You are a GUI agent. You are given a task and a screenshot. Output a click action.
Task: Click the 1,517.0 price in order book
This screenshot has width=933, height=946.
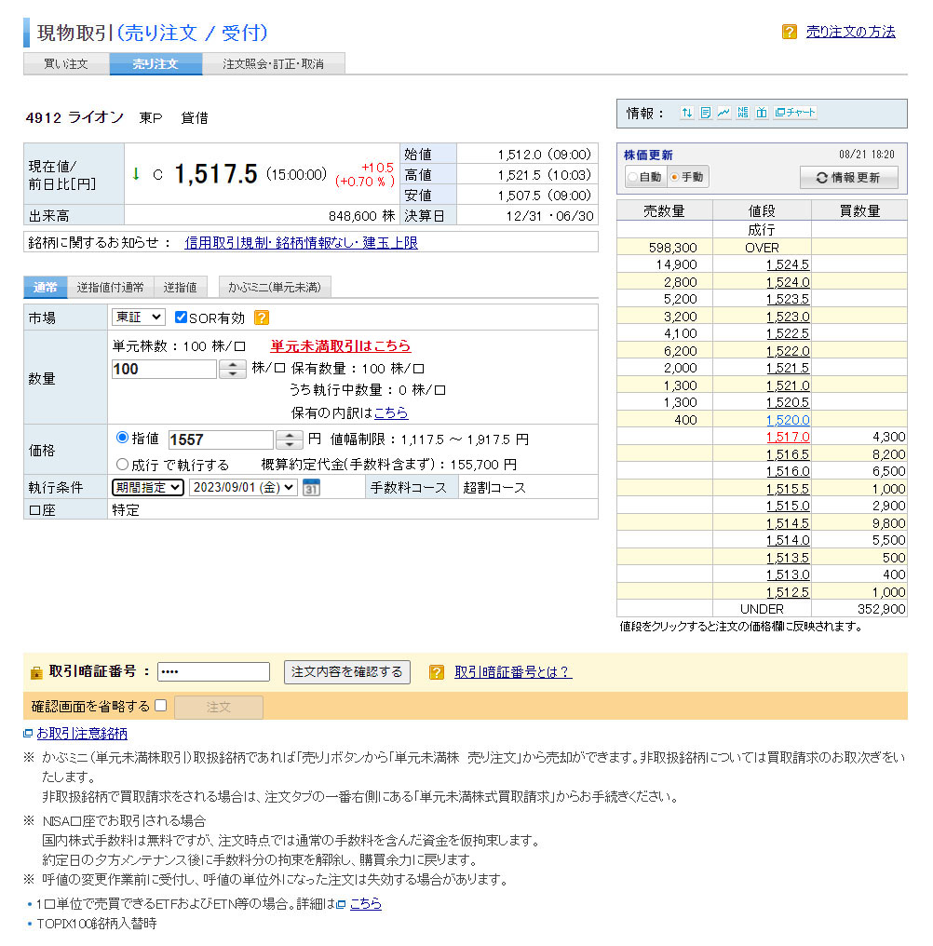click(x=788, y=436)
